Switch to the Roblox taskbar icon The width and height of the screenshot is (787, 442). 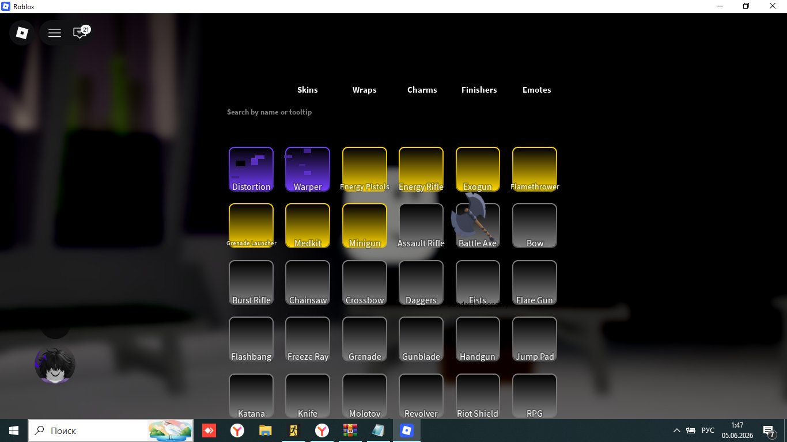(x=407, y=430)
